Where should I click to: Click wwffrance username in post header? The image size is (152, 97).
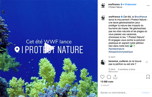(114, 4)
